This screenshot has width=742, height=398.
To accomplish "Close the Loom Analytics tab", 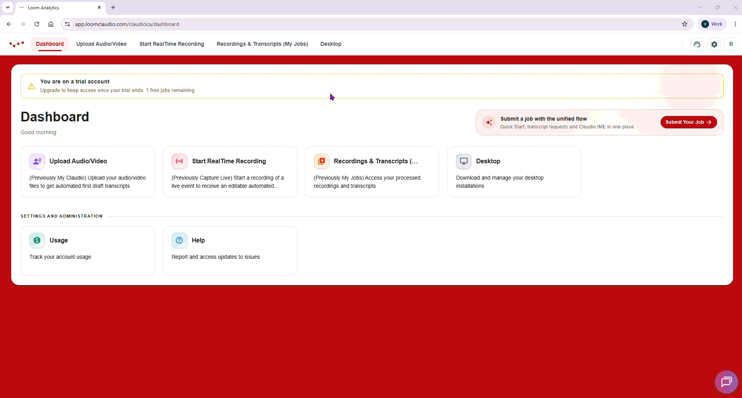I will click(x=99, y=7).
